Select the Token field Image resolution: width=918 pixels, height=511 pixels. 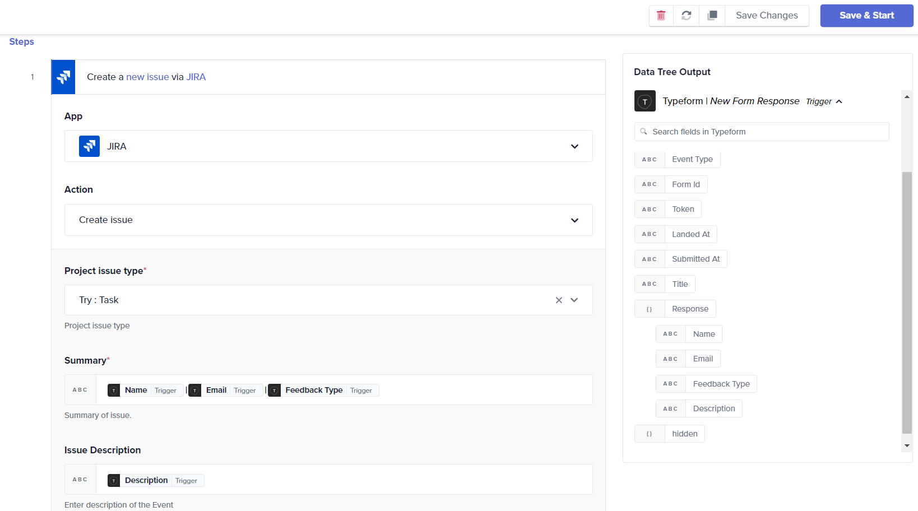tap(668, 210)
